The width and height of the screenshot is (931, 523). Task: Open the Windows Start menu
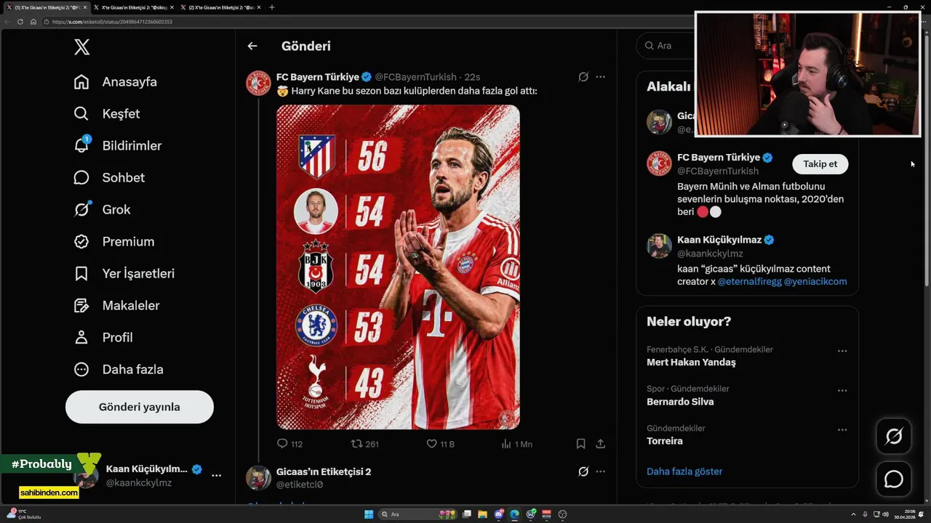click(369, 514)
